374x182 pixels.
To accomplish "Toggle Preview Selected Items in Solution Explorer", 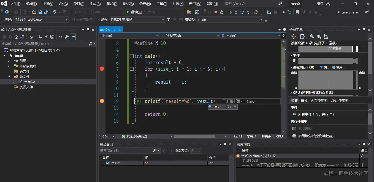I will (73, 37).
